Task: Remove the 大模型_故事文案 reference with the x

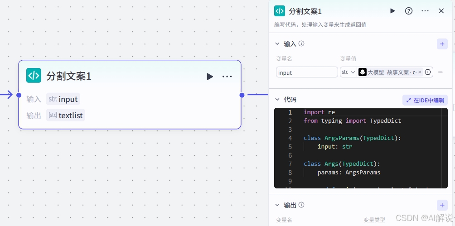Action: pos(420,72)
